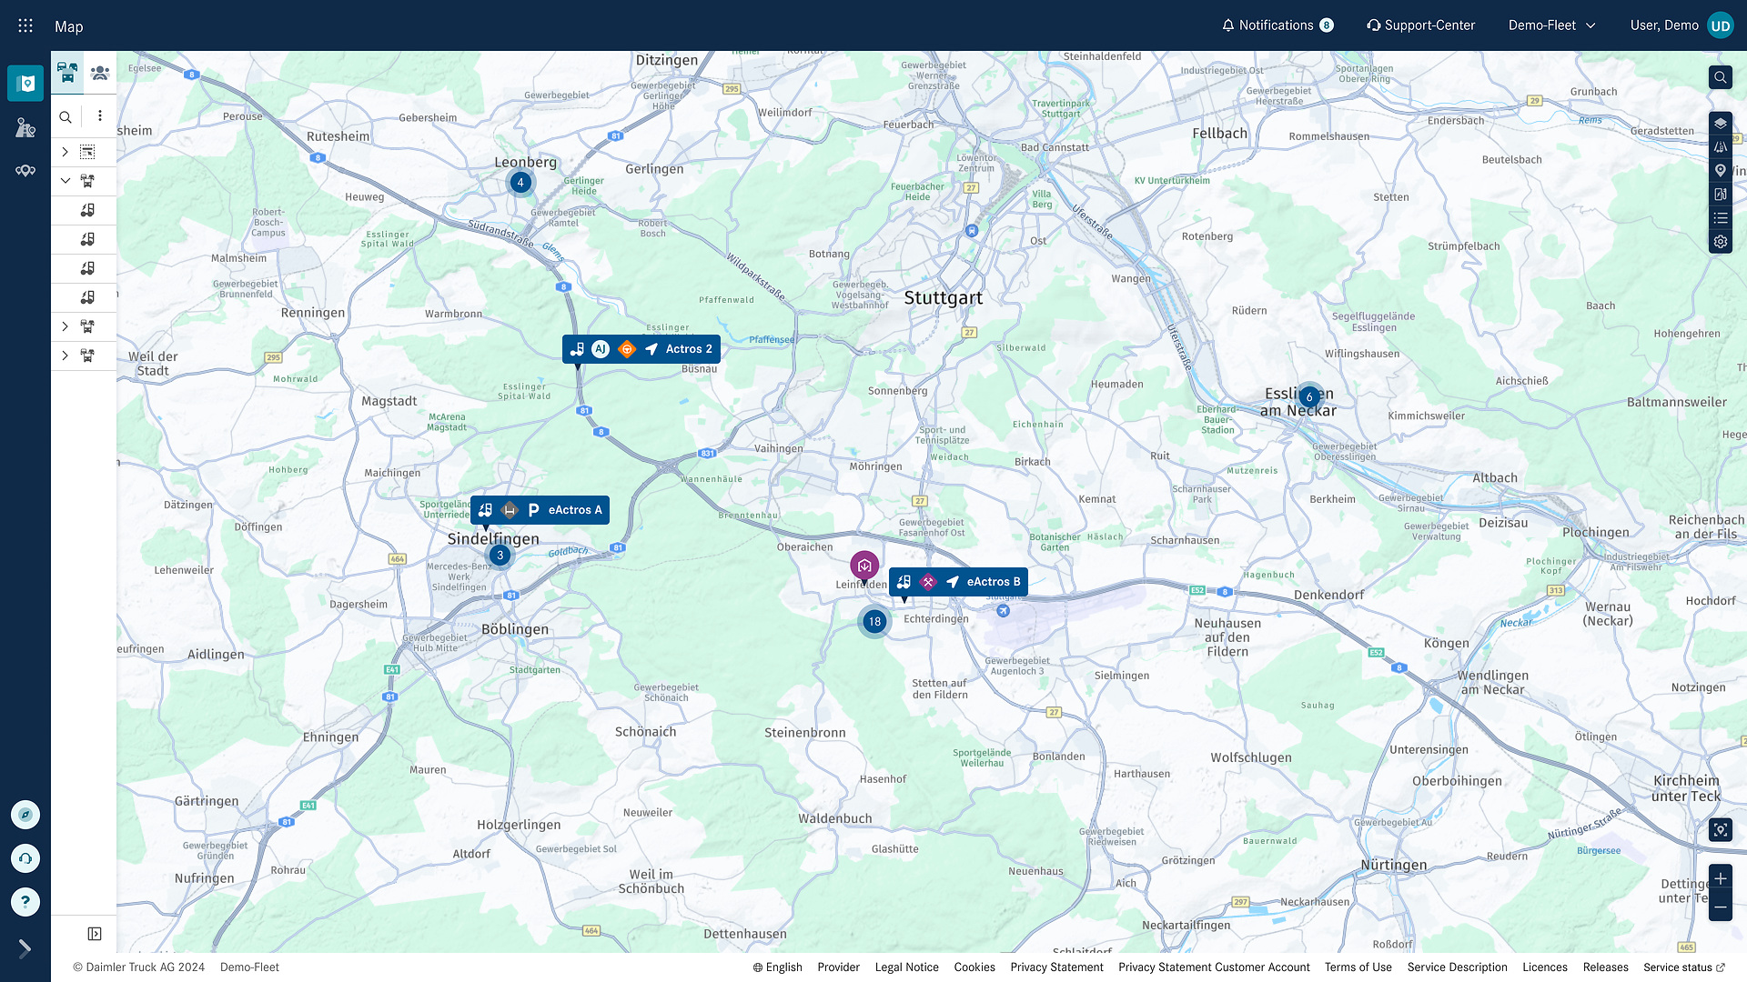Click the workshop tools icon on eActros B

(x=928, y=582)
